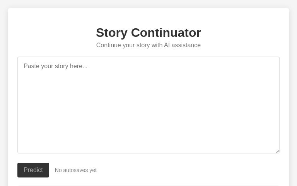Focus the story text area
This screenshot has height=186, width=297.
pos(148,105)
